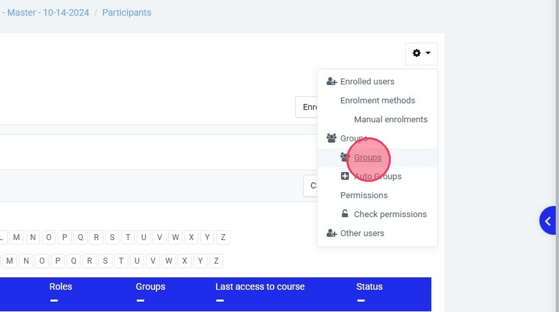559x312 pixels.
Task: Filter last name by letter X
Action: click(185, 261)
